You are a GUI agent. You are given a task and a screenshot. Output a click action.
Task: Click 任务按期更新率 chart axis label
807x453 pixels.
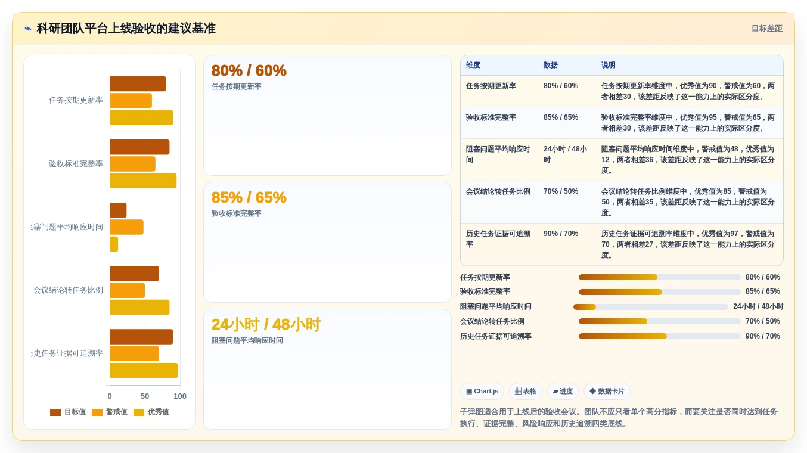click(x=76, y=100)
